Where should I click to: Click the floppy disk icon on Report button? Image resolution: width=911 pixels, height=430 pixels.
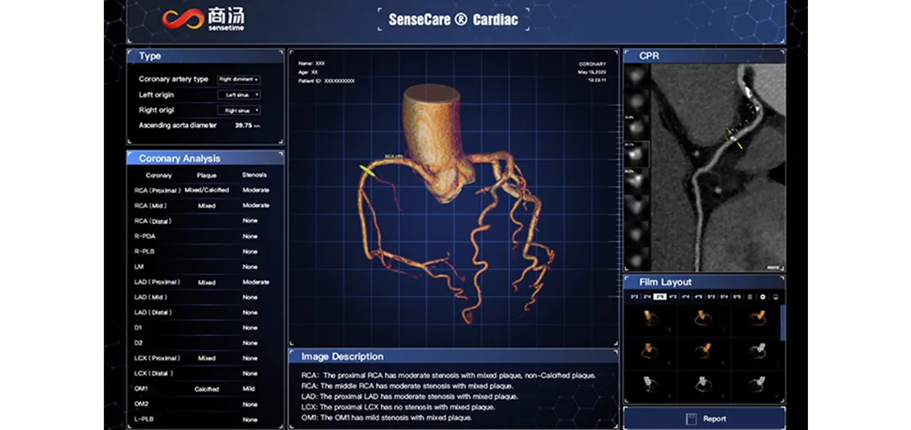coord(690,418)
